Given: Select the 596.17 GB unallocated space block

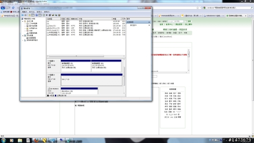Looking at the screenshot, I should point(92,79).
